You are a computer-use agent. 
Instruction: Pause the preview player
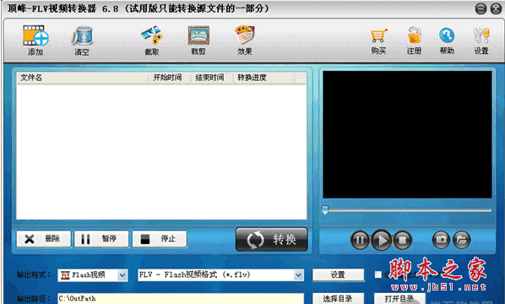(360, 240)
